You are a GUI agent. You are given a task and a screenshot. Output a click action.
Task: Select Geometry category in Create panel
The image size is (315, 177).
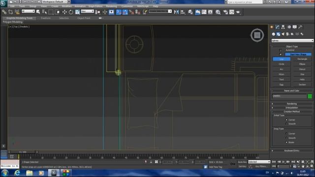pyautogui.click(x=274, y=34)
